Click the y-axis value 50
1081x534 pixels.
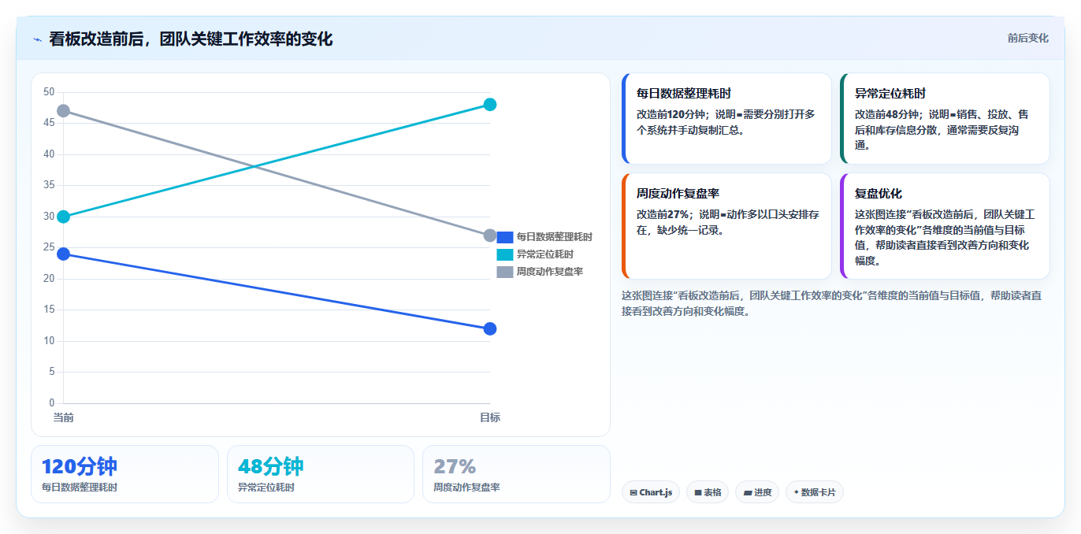pyautogui.click(x=49, y=92)
